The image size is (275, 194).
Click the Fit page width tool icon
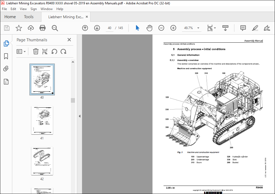[210, 28]
